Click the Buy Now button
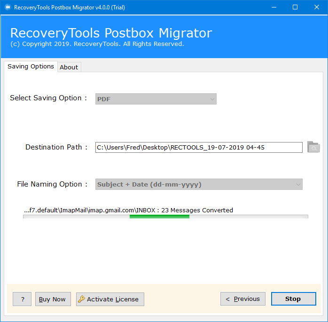This screenshot has width=328, height=322. coord(53,299)
